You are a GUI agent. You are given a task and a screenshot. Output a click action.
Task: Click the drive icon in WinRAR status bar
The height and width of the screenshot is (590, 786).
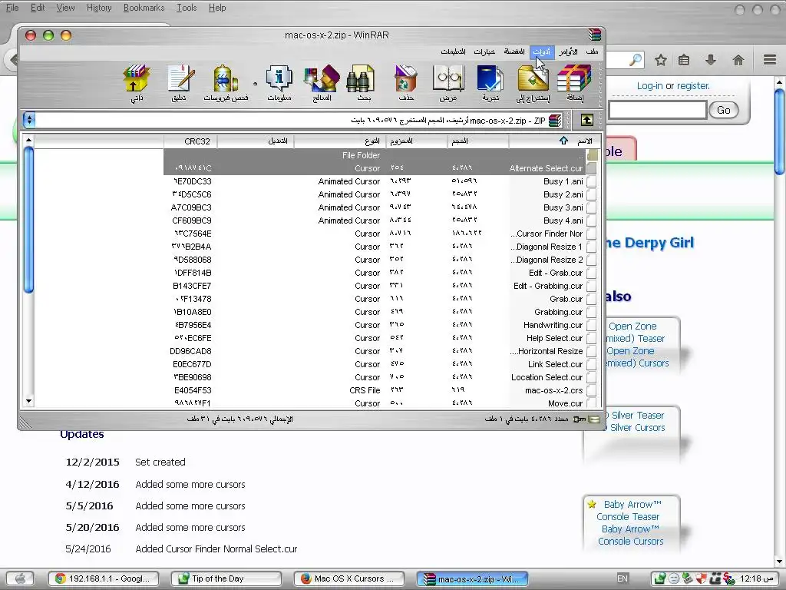pos(595,419)
